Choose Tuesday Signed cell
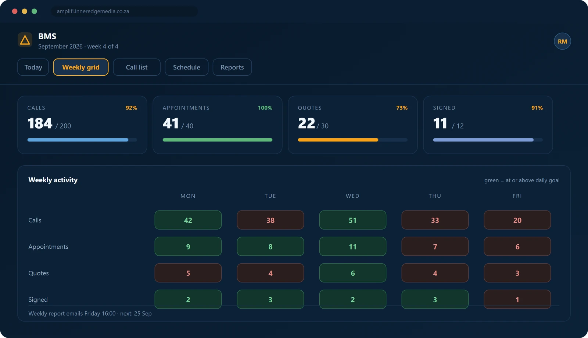The width and height of the screenshot is (588, 338). pyautogui.click(x=270, y=299)
